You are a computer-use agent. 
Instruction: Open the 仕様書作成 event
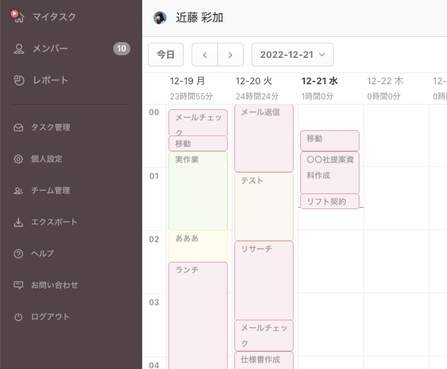[x=264, y=360]
